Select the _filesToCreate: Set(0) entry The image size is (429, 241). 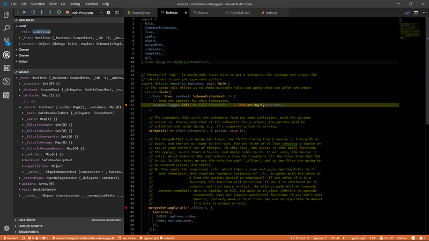click(x=49, y=125)
